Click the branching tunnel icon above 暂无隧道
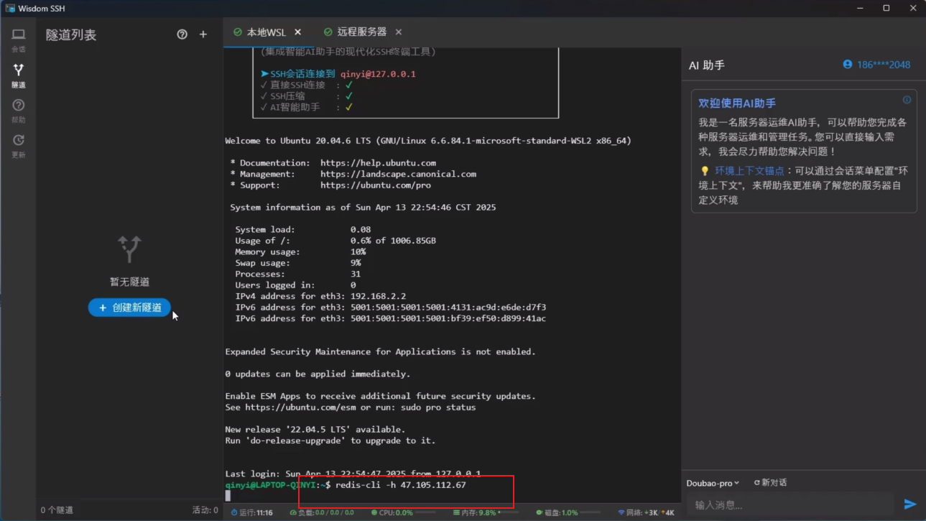 pos(129,249)
